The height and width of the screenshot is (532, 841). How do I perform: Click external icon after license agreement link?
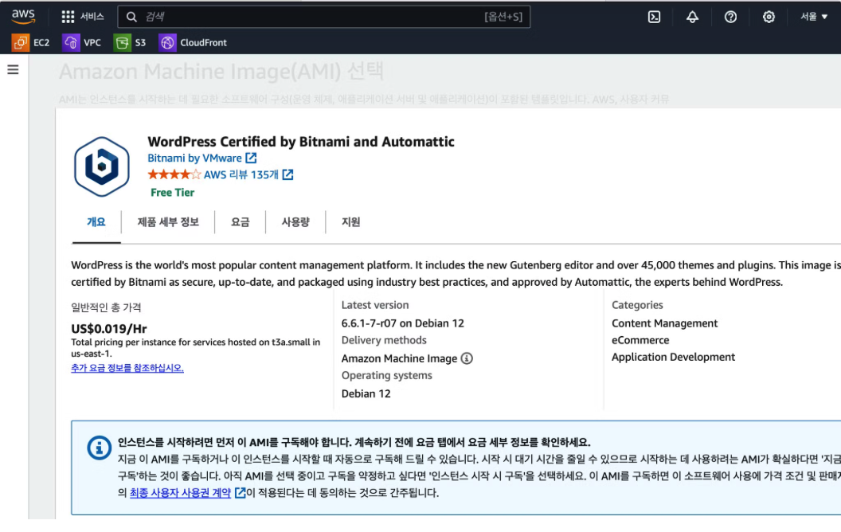point(241,493)
